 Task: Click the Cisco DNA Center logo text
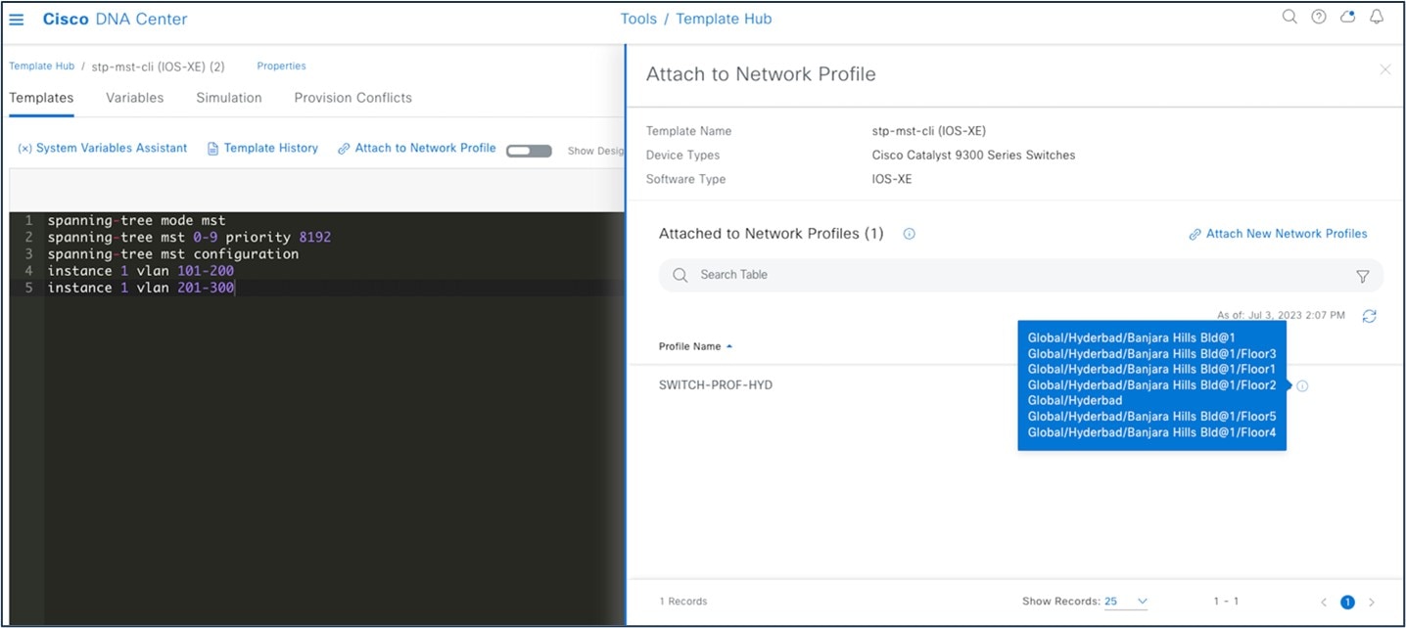(x=115, y=19)
